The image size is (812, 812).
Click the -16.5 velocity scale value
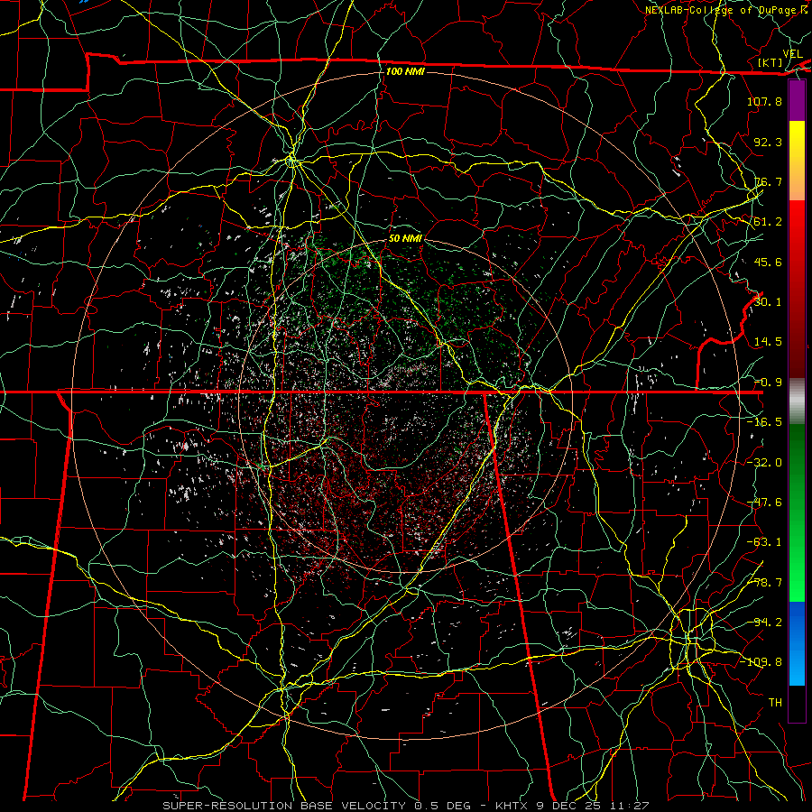coord(764,422)
